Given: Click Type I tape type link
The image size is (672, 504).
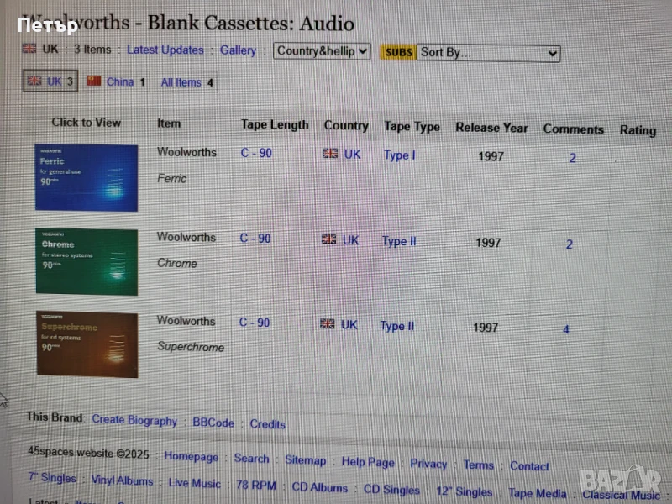Looking at the screenshot, I should pyautogui.click(x=399, y=155).
